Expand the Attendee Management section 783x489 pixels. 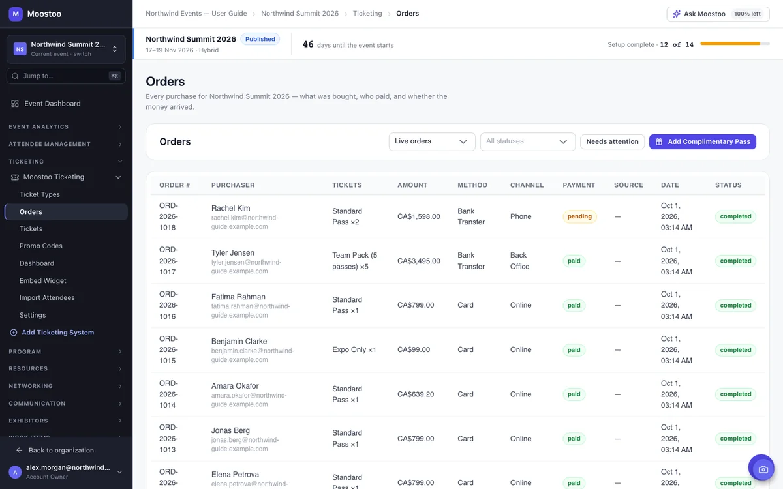(66, 144)
